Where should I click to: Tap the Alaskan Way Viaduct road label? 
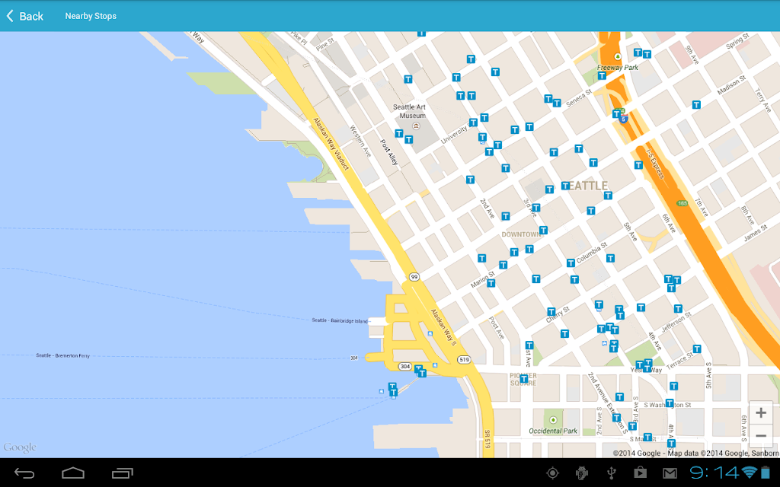[331, 144]
